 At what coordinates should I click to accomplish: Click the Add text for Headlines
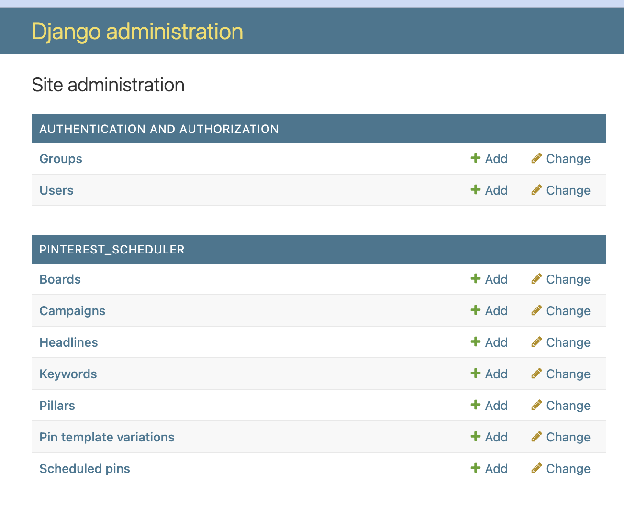tap(496, 342)
